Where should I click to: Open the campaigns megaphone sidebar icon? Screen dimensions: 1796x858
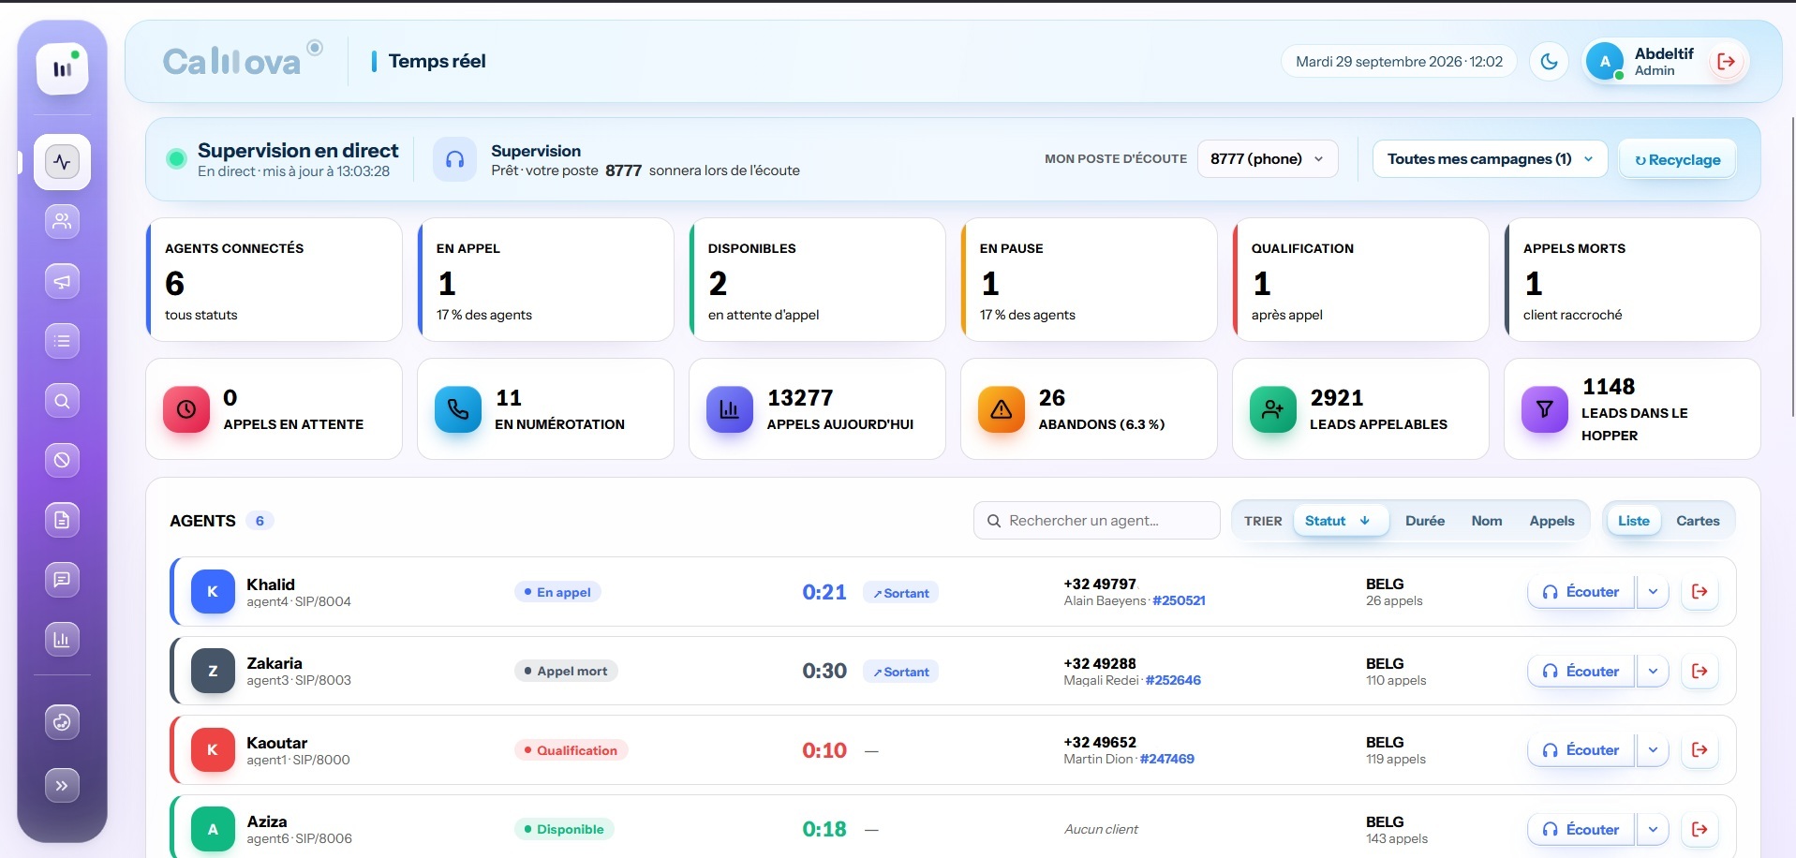point(62,281)
